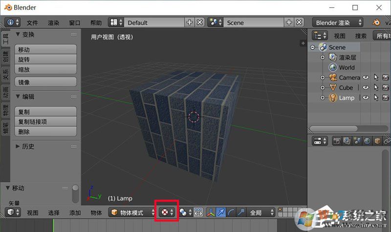Screen dimensions: 391x232
Task: Select the rotate manipulator arc
Action: click(x=231, y=213)
